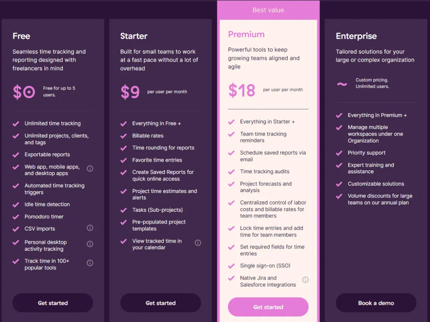This screenshot has height=322, width=430.
Task: Click the Premium plan heading
Action: tap(246, 34)
